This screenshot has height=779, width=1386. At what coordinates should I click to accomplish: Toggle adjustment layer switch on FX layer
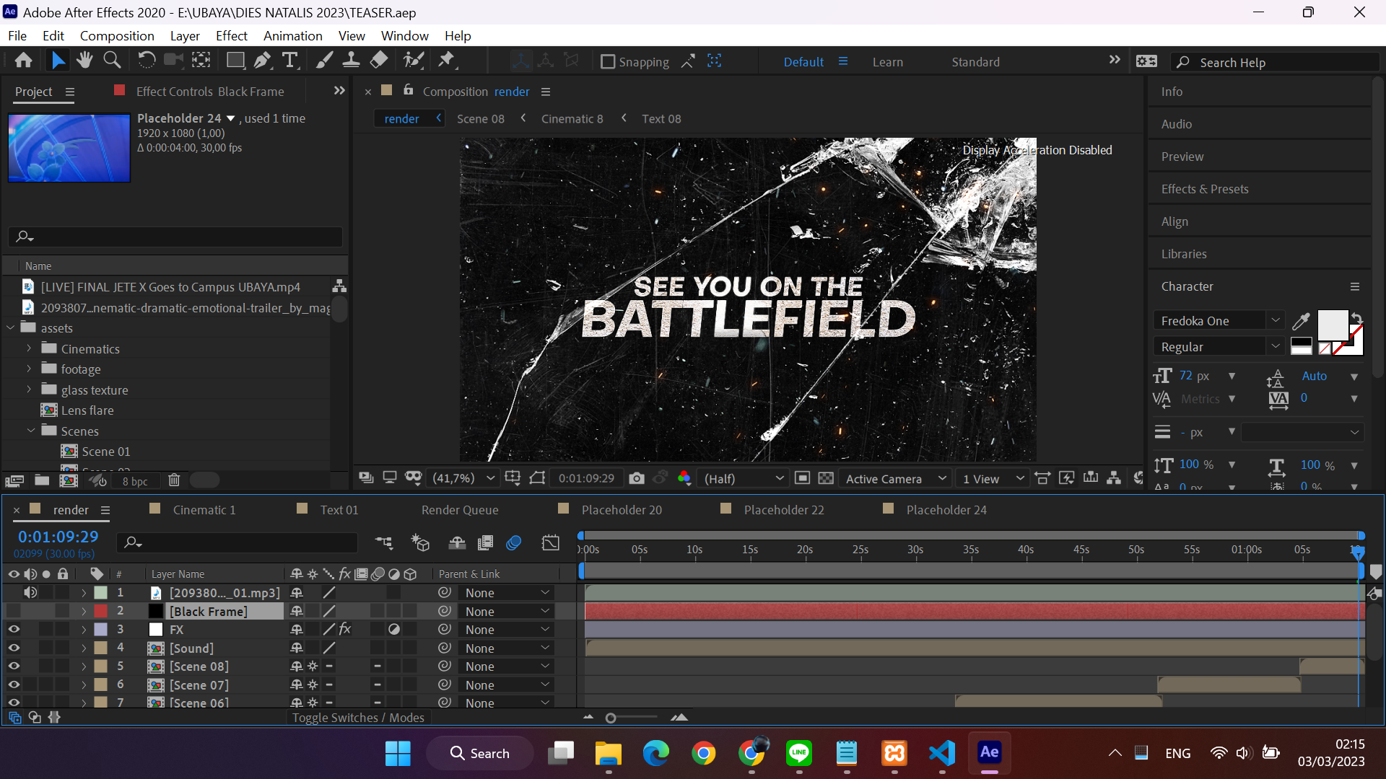click(394, 630)
